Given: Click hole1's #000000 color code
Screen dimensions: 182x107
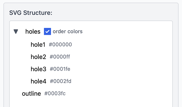Looking at the screenshot, I should [60, 45].
